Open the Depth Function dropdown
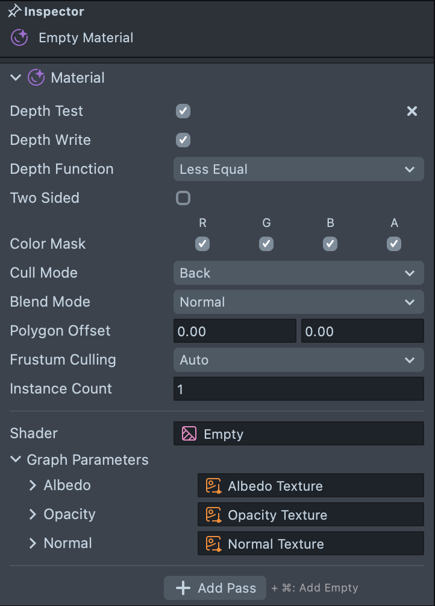This screenshot has height=606, width=435. click(x=298, y=170)
